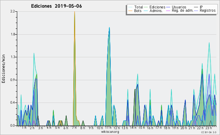Click the Total peak at 23 h

point(209,43)
